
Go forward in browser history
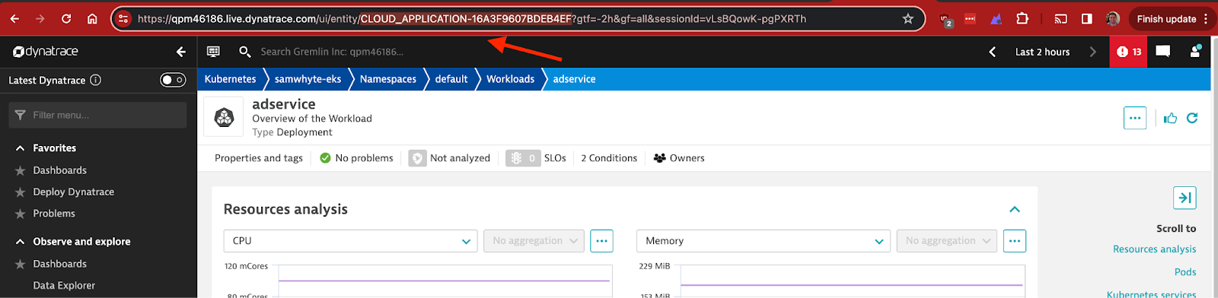click(x=40, y=19)
